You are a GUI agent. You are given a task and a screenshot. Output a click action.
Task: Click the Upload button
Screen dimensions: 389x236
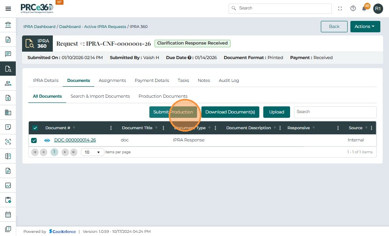[x=277, y=112]
